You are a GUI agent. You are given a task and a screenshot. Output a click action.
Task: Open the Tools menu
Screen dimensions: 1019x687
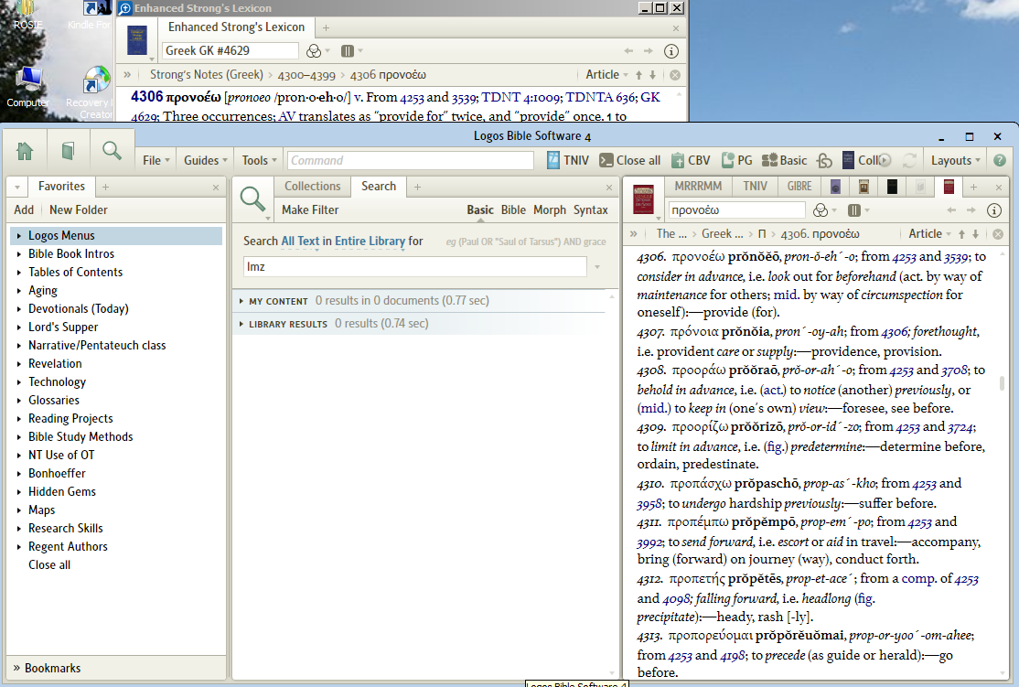pyautogui.click(x=259, y=160)
